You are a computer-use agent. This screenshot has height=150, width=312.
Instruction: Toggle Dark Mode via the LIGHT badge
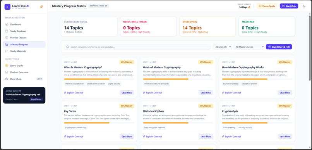click(39, 79)
